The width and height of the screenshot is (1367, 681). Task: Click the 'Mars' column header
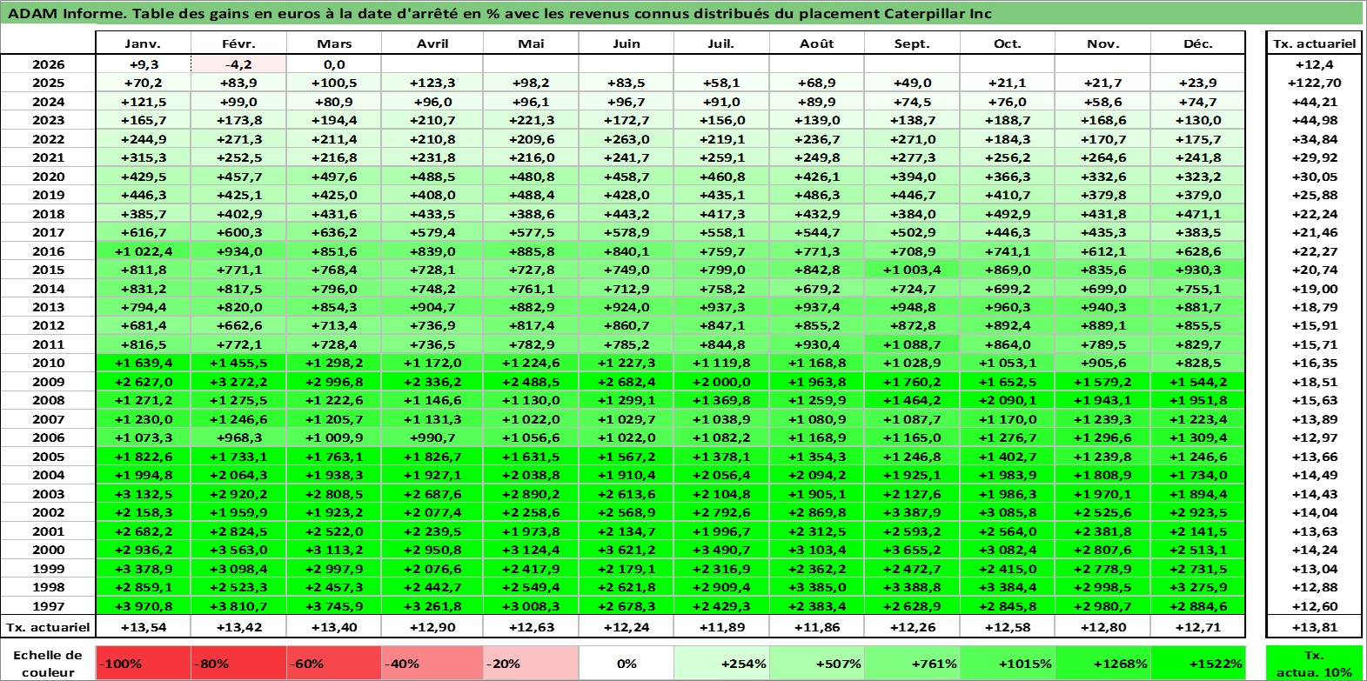click(x=334, y=43)
